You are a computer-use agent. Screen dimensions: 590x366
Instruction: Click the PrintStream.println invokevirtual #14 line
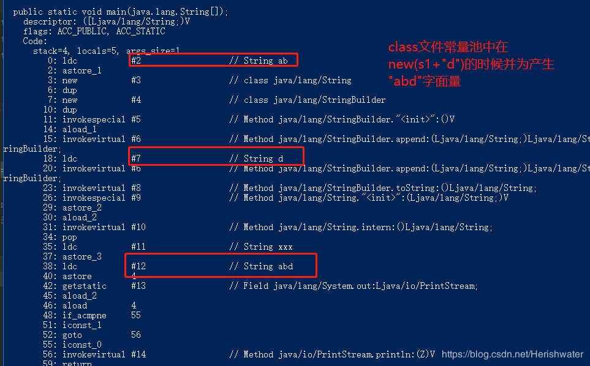[x=239, y=354]
